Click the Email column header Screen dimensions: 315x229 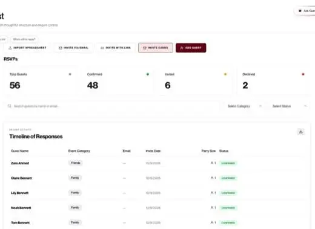[x=127, y=151]
